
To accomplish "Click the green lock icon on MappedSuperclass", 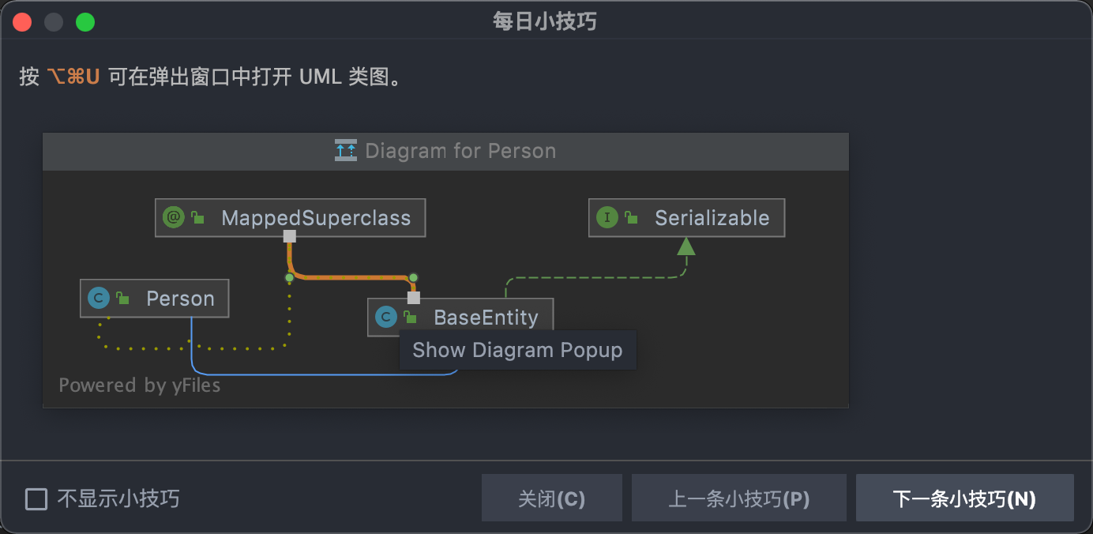I will tap(197, 218).
